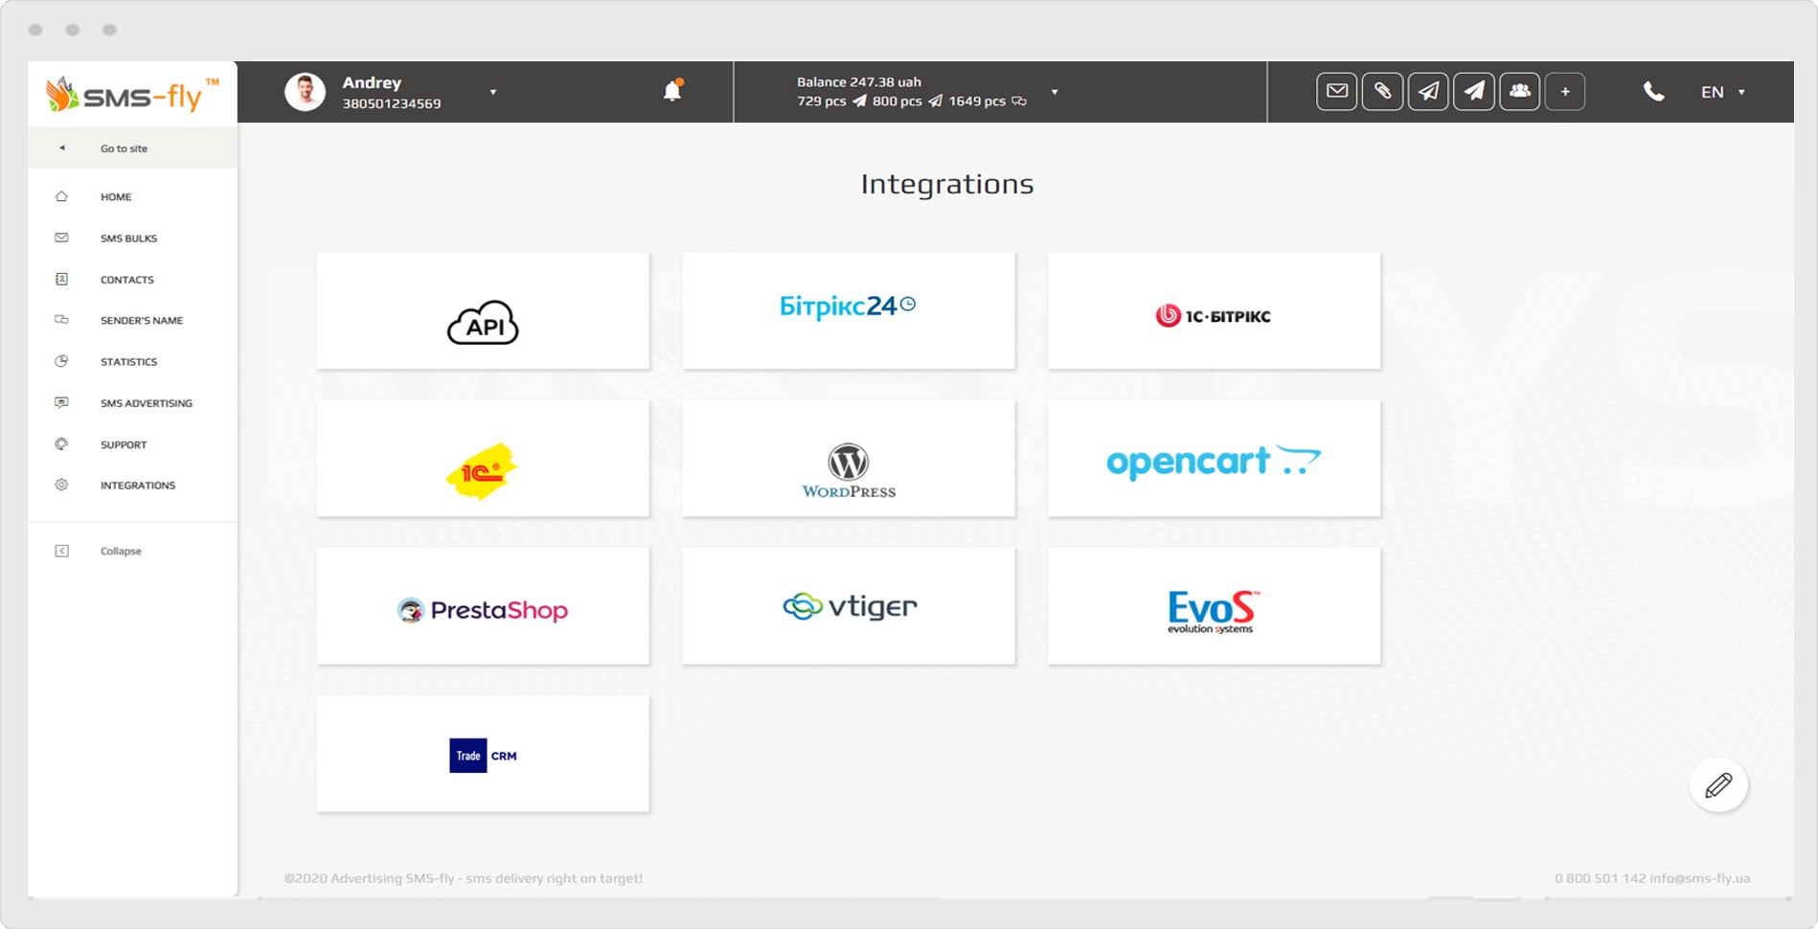Open the envelope message icon in top toolbar
This screenshot has width=1818, height=929.
tap(1336, 92)
